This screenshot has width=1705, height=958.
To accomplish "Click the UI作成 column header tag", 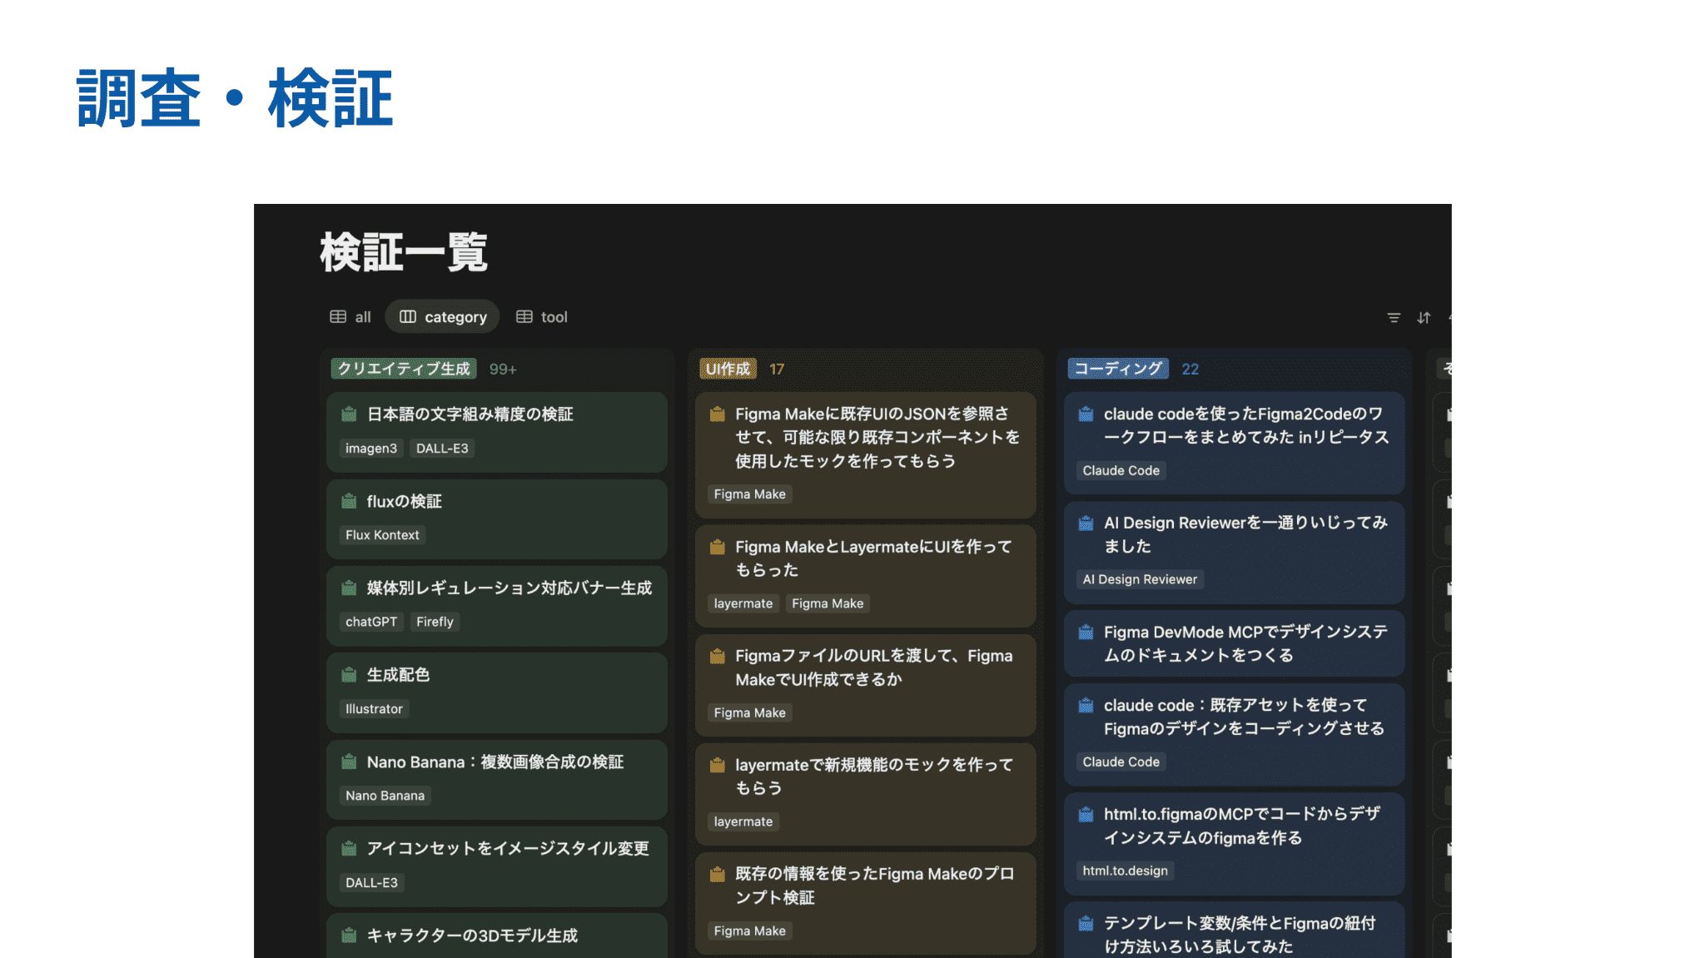I will pos(728,369).
